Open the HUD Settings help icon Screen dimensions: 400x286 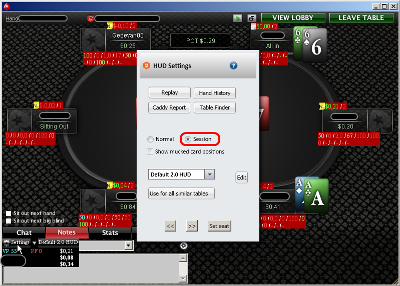coord(233,65)
